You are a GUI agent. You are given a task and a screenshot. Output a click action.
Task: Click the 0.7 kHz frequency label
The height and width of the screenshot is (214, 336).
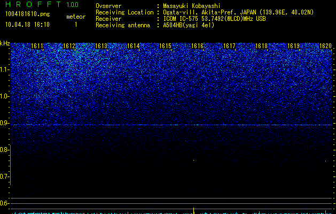tap(4, 177)
